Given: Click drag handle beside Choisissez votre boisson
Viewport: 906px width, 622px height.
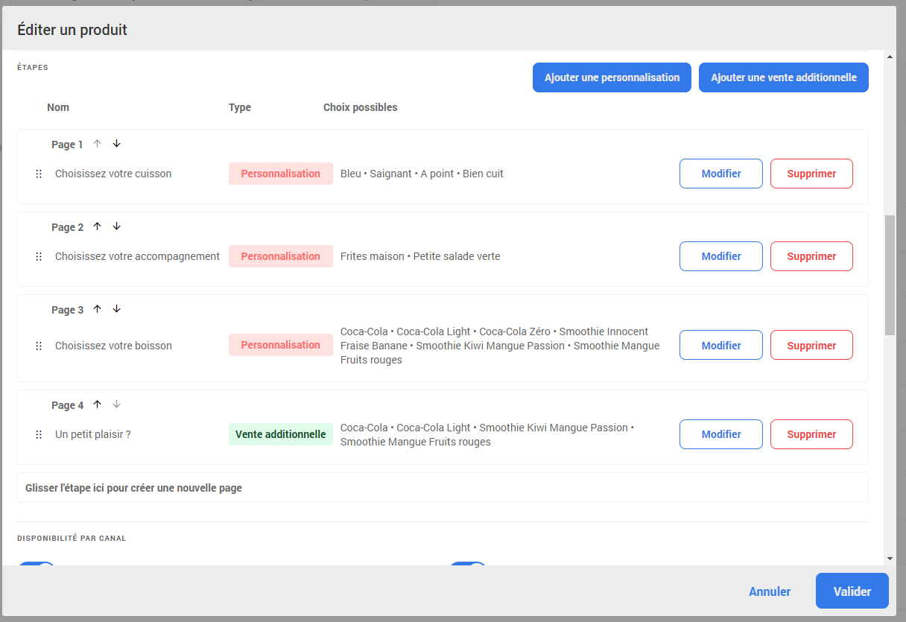Looking at the screenshot, I should pos(39,346).
